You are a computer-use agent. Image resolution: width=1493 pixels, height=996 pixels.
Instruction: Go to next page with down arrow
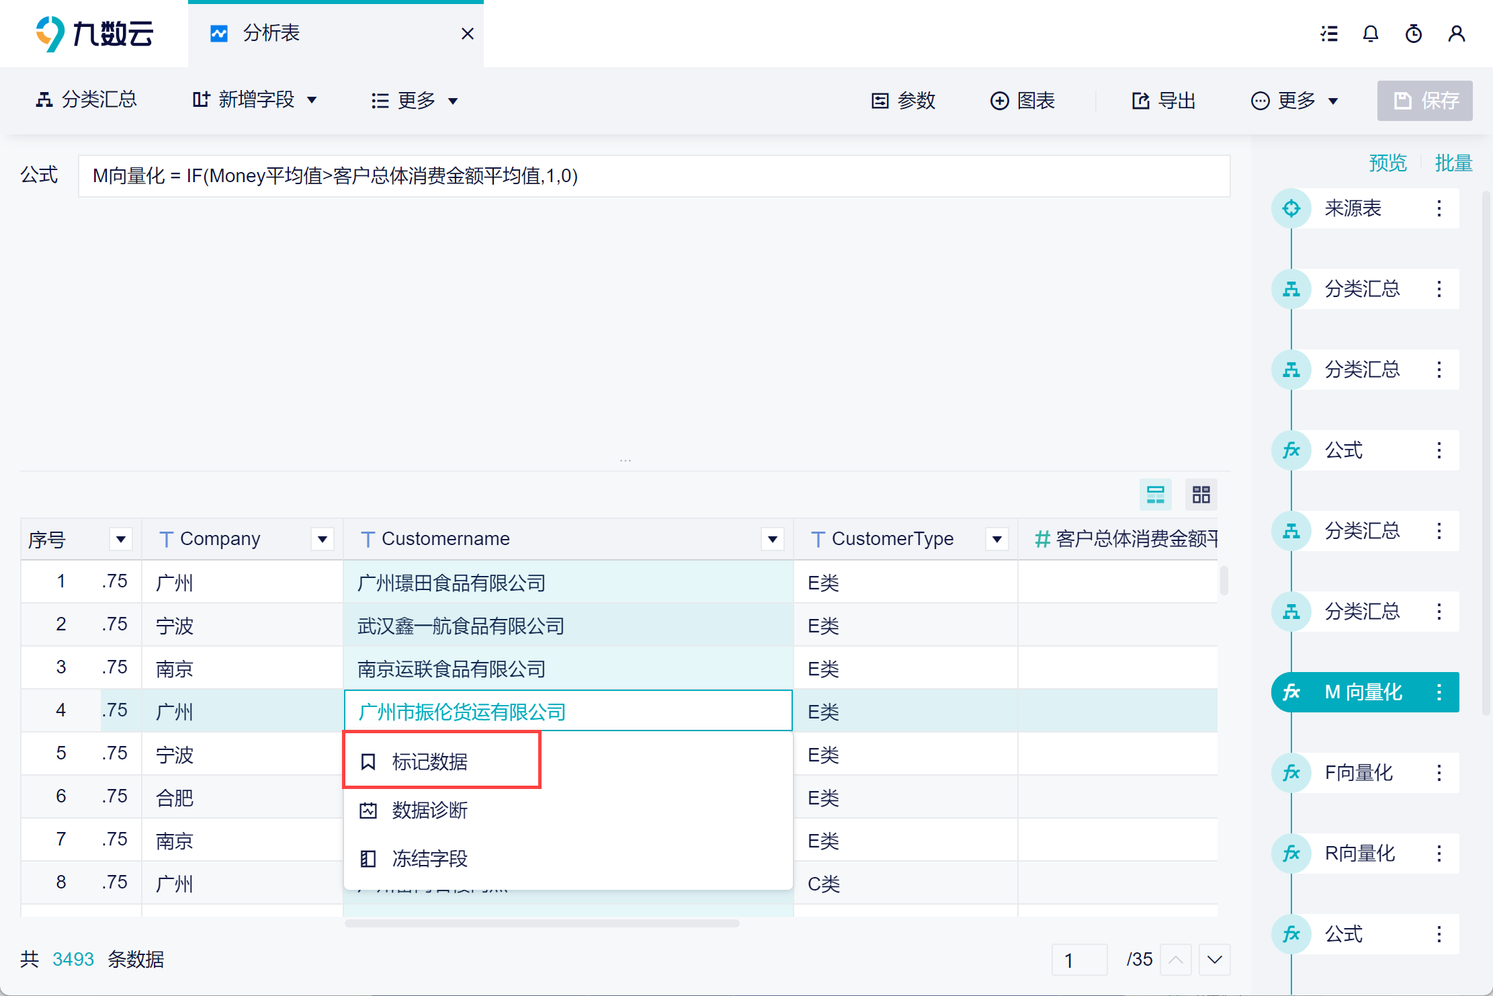coord(1214,960)
